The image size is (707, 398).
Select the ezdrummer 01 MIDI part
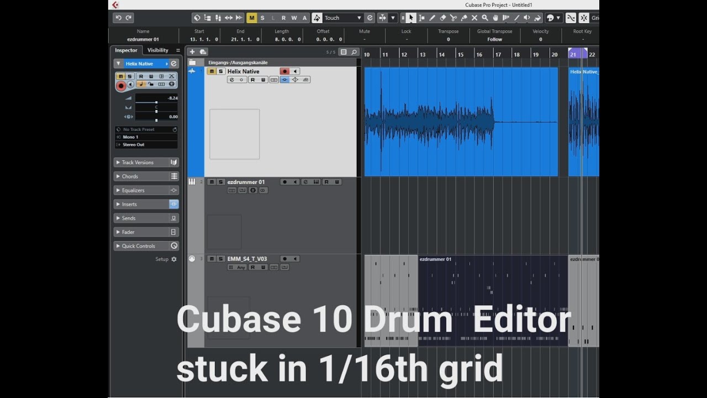point(493,301)
